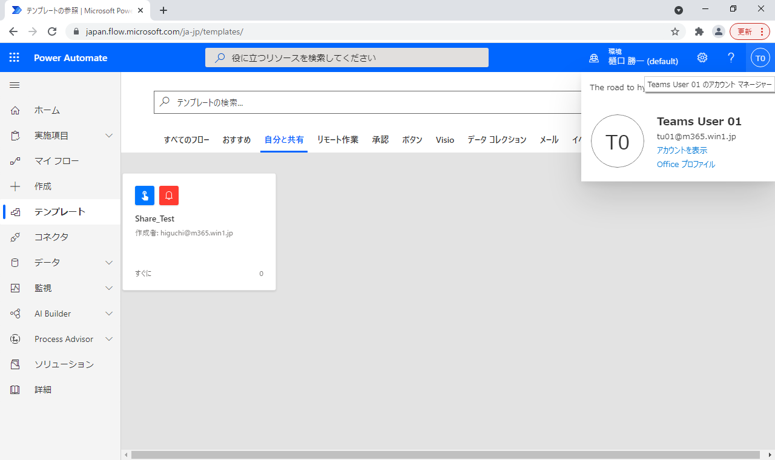Select the Visio tab

coord(445,140)
